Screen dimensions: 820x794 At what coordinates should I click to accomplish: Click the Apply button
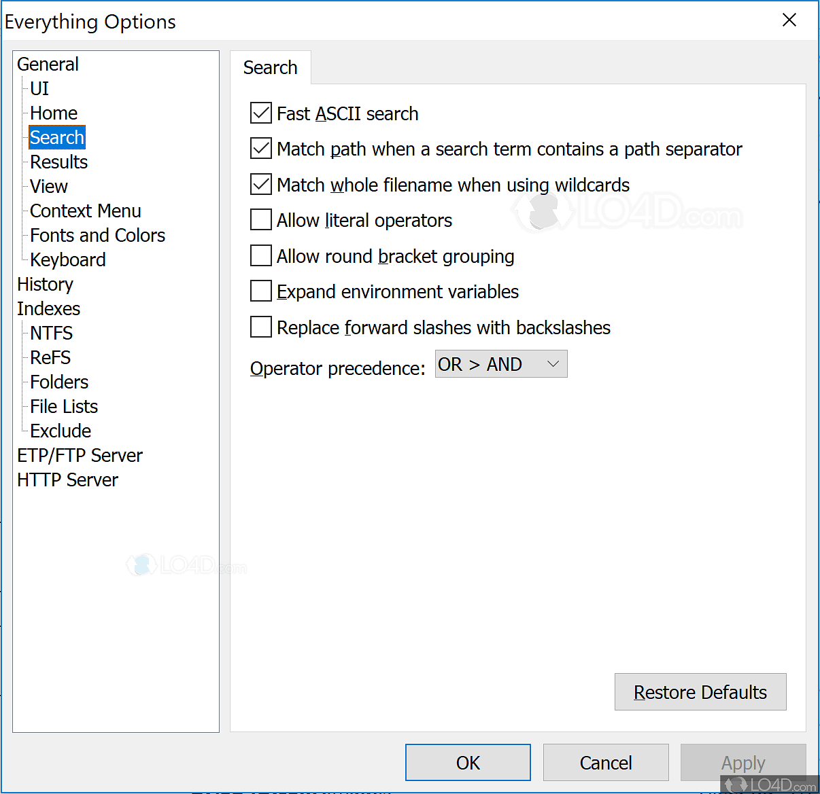[743, 763]
